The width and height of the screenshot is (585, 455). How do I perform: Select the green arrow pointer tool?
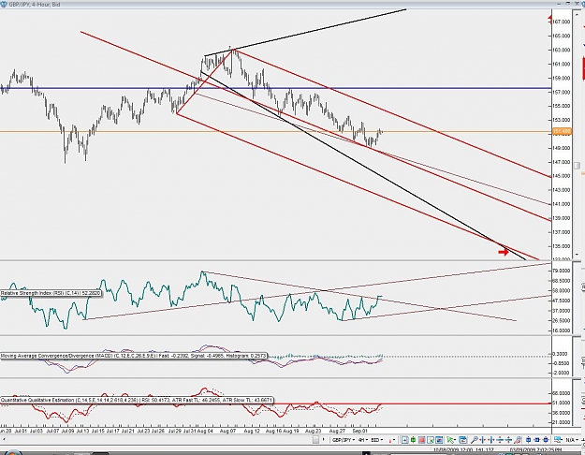[x=450, y=440]
